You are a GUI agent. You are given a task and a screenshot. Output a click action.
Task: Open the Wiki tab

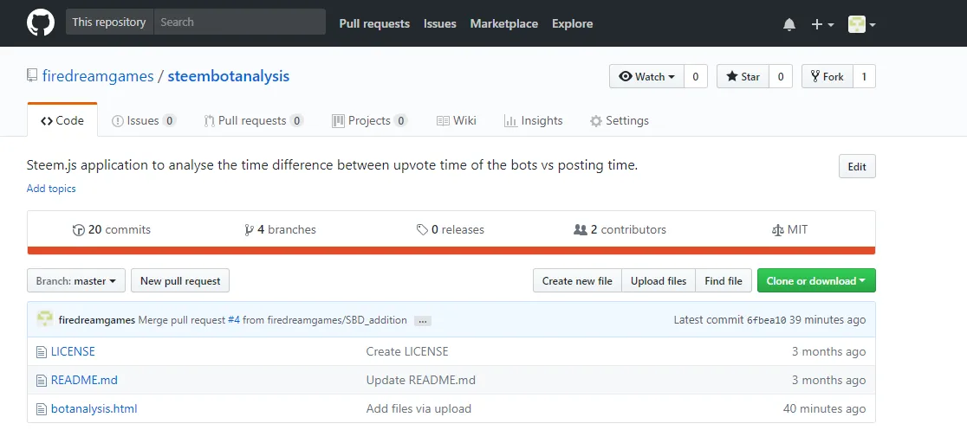pyautogui.click(x=457, y=121)
